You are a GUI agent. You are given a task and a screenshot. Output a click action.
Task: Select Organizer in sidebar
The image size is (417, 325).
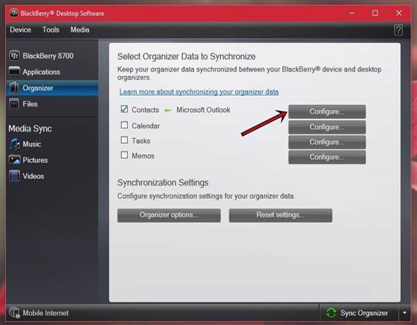52,88
